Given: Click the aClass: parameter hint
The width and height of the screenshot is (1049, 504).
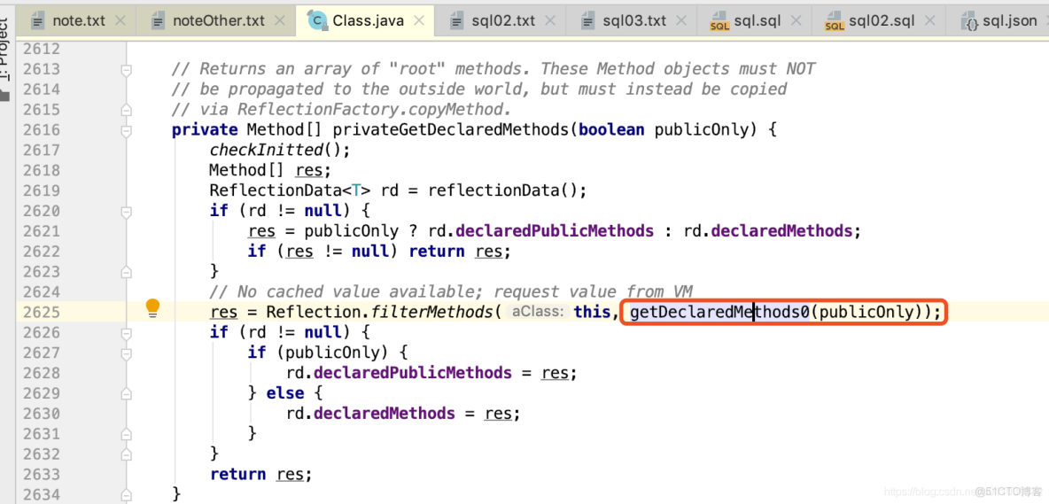Looking at the screenshot, I should pyautogui.click(x=539, y=312).
